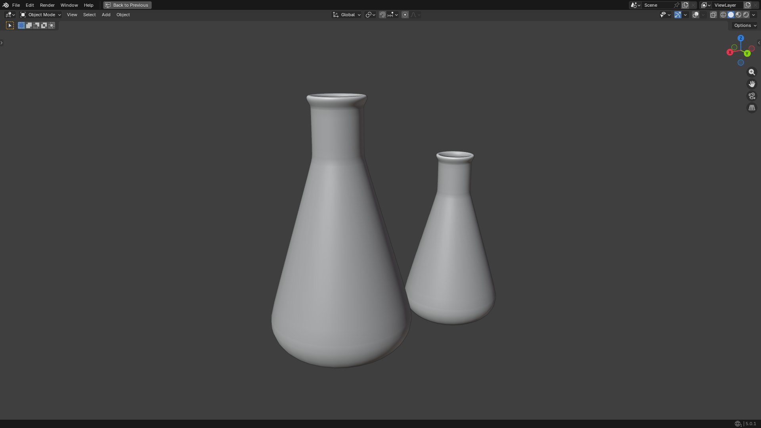
Task: Choose the Invert selection mode
Action: tap(44, 25)
